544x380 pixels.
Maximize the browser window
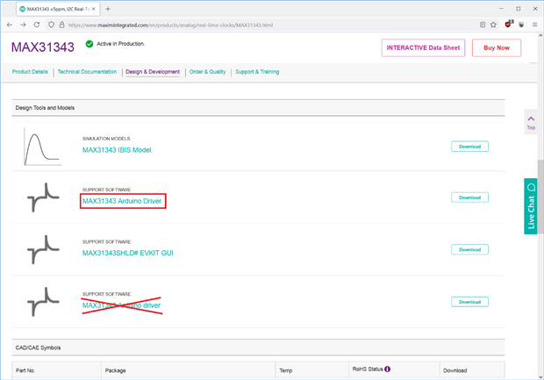518,9
